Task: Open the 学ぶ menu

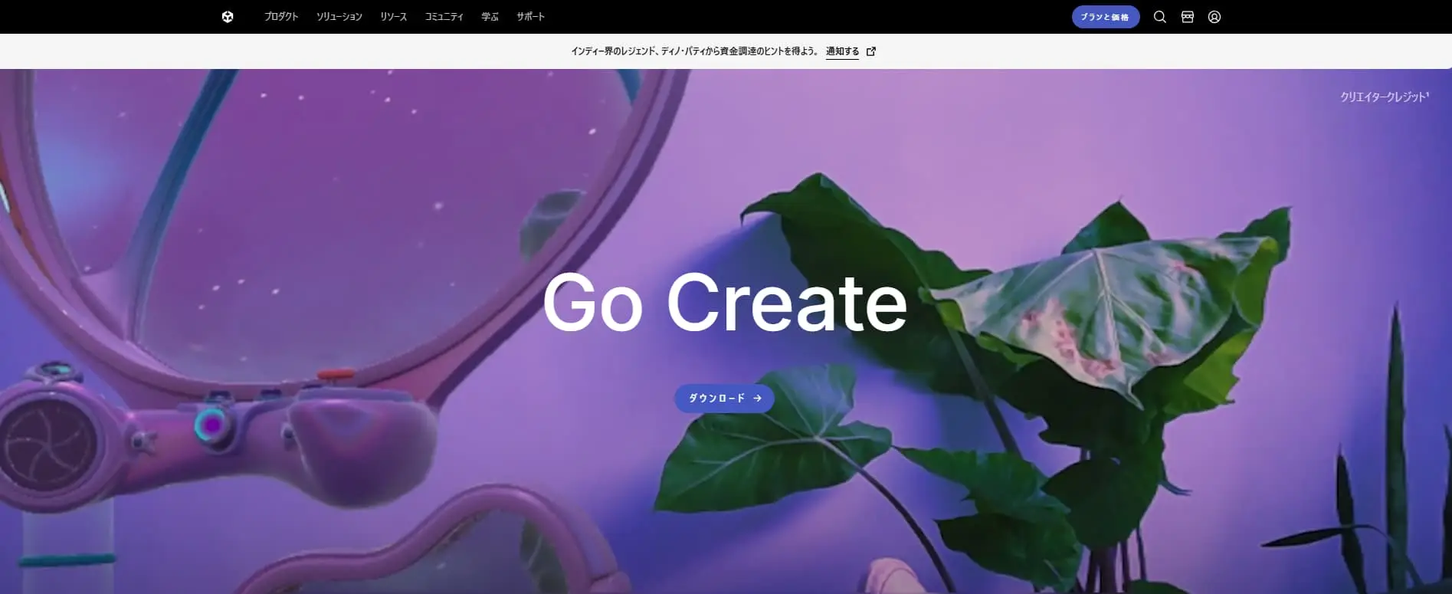Action: tap(490, 17)
